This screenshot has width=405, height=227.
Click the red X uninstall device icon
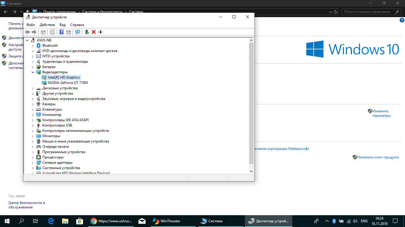94,32
